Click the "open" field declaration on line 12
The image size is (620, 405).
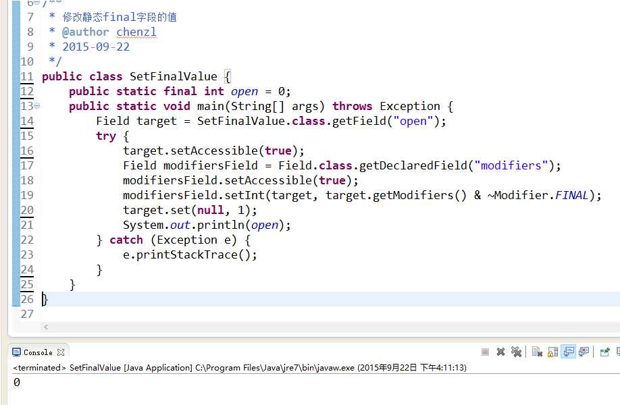click(244, 91)
